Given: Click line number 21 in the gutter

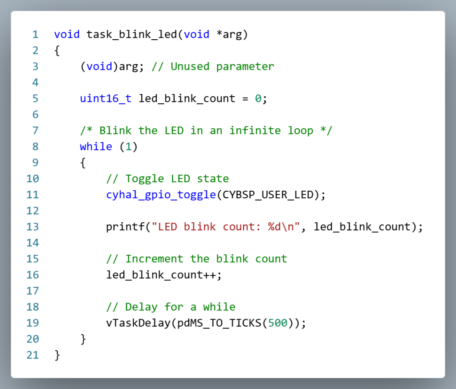Looking at the screenshot, I should (x=33, y=355).
